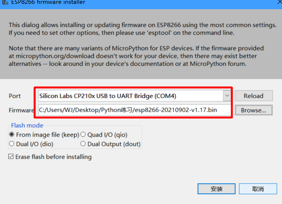Image resolution: width=282 pixels, height=204 pixels.
Task: Click the paragraph mentioning esptool command line
Action: pos(142,29)
